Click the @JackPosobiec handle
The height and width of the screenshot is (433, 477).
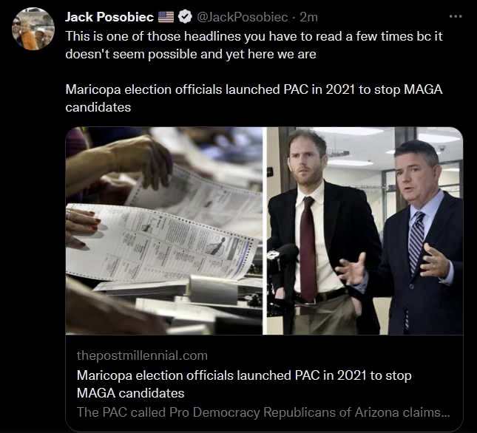(242, 17)
